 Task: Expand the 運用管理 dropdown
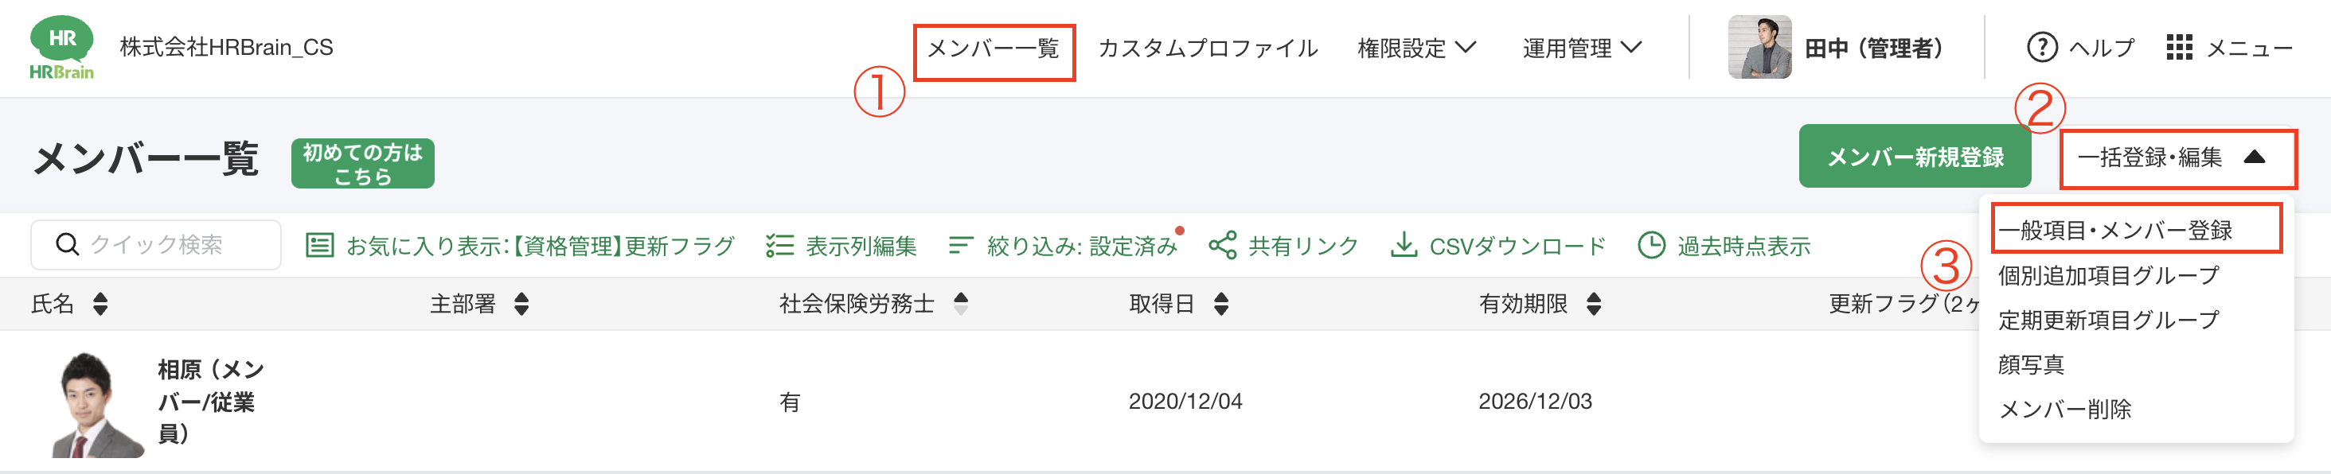pyautogui.click(x=1583, y=47)
